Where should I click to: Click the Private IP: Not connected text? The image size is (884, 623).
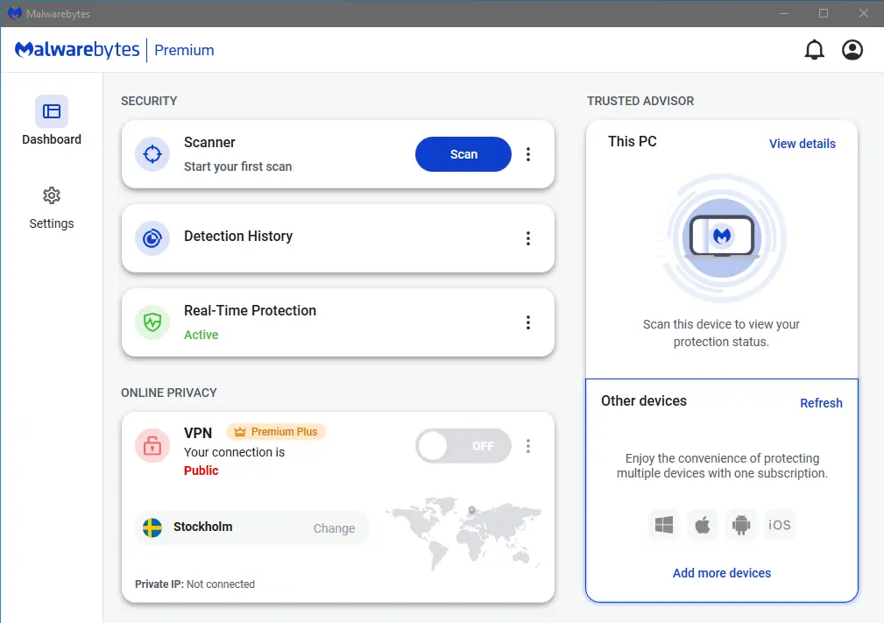[195, 584]
